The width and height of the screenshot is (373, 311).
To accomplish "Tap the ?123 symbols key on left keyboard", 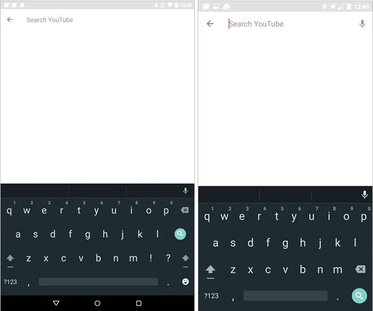I will (x=10, y=282).
